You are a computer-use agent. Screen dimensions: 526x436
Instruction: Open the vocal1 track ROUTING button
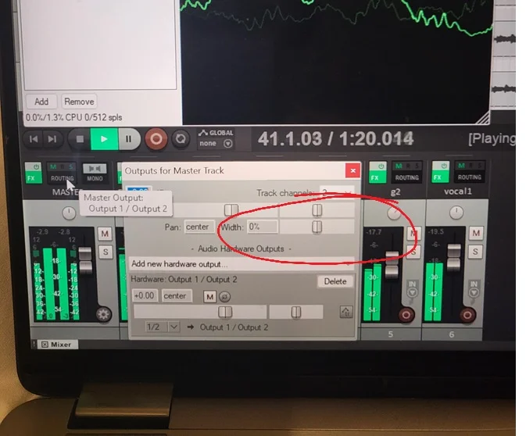469,177
